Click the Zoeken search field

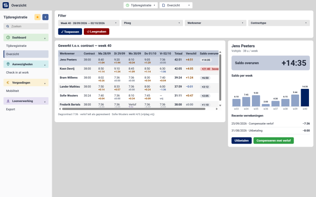coord(26,26)
